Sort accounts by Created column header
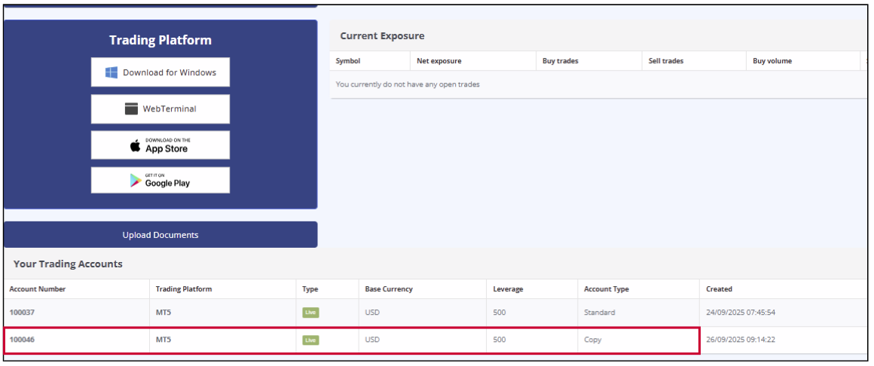 pos(719,289)
